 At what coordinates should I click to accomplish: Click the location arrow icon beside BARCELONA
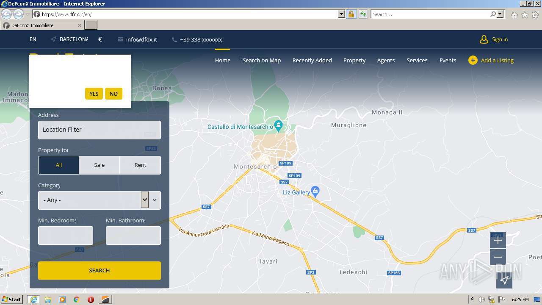point(53,39)
